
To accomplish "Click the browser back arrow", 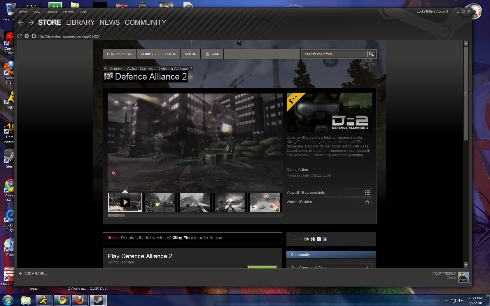I will click(x=20, y=23).
